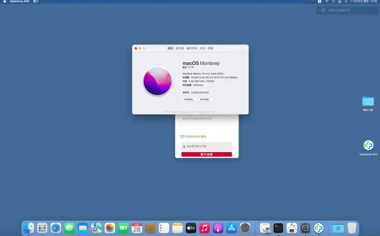This screenshot has height=236, width=380.
Task: Open the Music app in the Dock
Action: pyautogui.click(x=204, y=228)
